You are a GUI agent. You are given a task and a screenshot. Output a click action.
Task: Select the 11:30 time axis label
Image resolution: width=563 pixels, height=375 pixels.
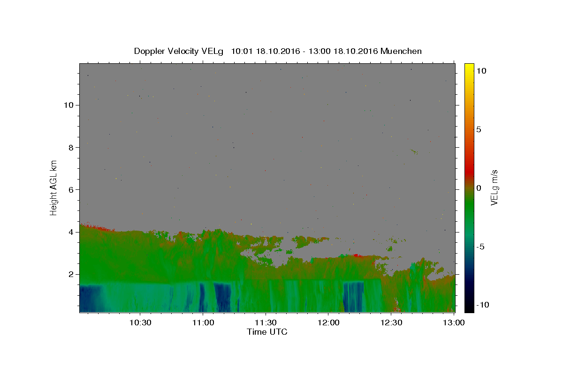click(266, 322)
